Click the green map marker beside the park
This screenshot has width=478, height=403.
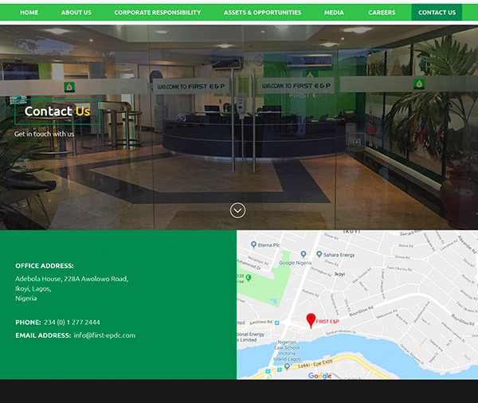[x=249, y=277]
